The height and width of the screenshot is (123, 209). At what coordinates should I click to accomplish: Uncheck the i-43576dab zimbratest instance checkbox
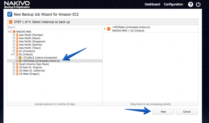coord(17,61)
